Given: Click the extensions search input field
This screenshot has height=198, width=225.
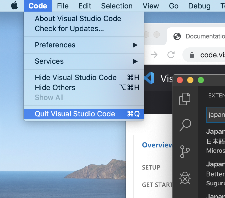Looking at the screenshot, I should [x=216, y=115].
